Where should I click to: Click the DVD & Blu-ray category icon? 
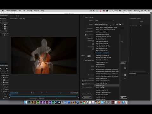pos(4,92)
